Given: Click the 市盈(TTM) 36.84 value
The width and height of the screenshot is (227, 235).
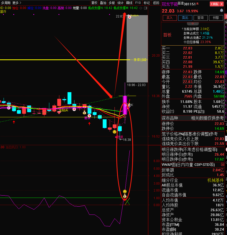Looking at the screenshot, I should pos(219,225).
